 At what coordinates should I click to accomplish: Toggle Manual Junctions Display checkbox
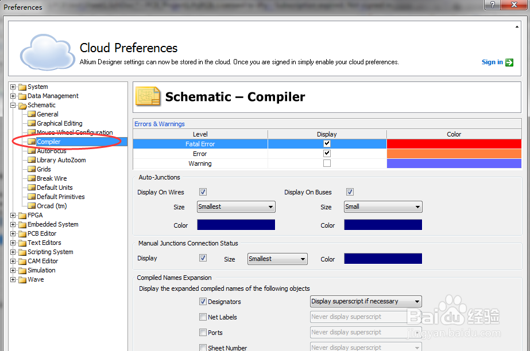point(203,258)
